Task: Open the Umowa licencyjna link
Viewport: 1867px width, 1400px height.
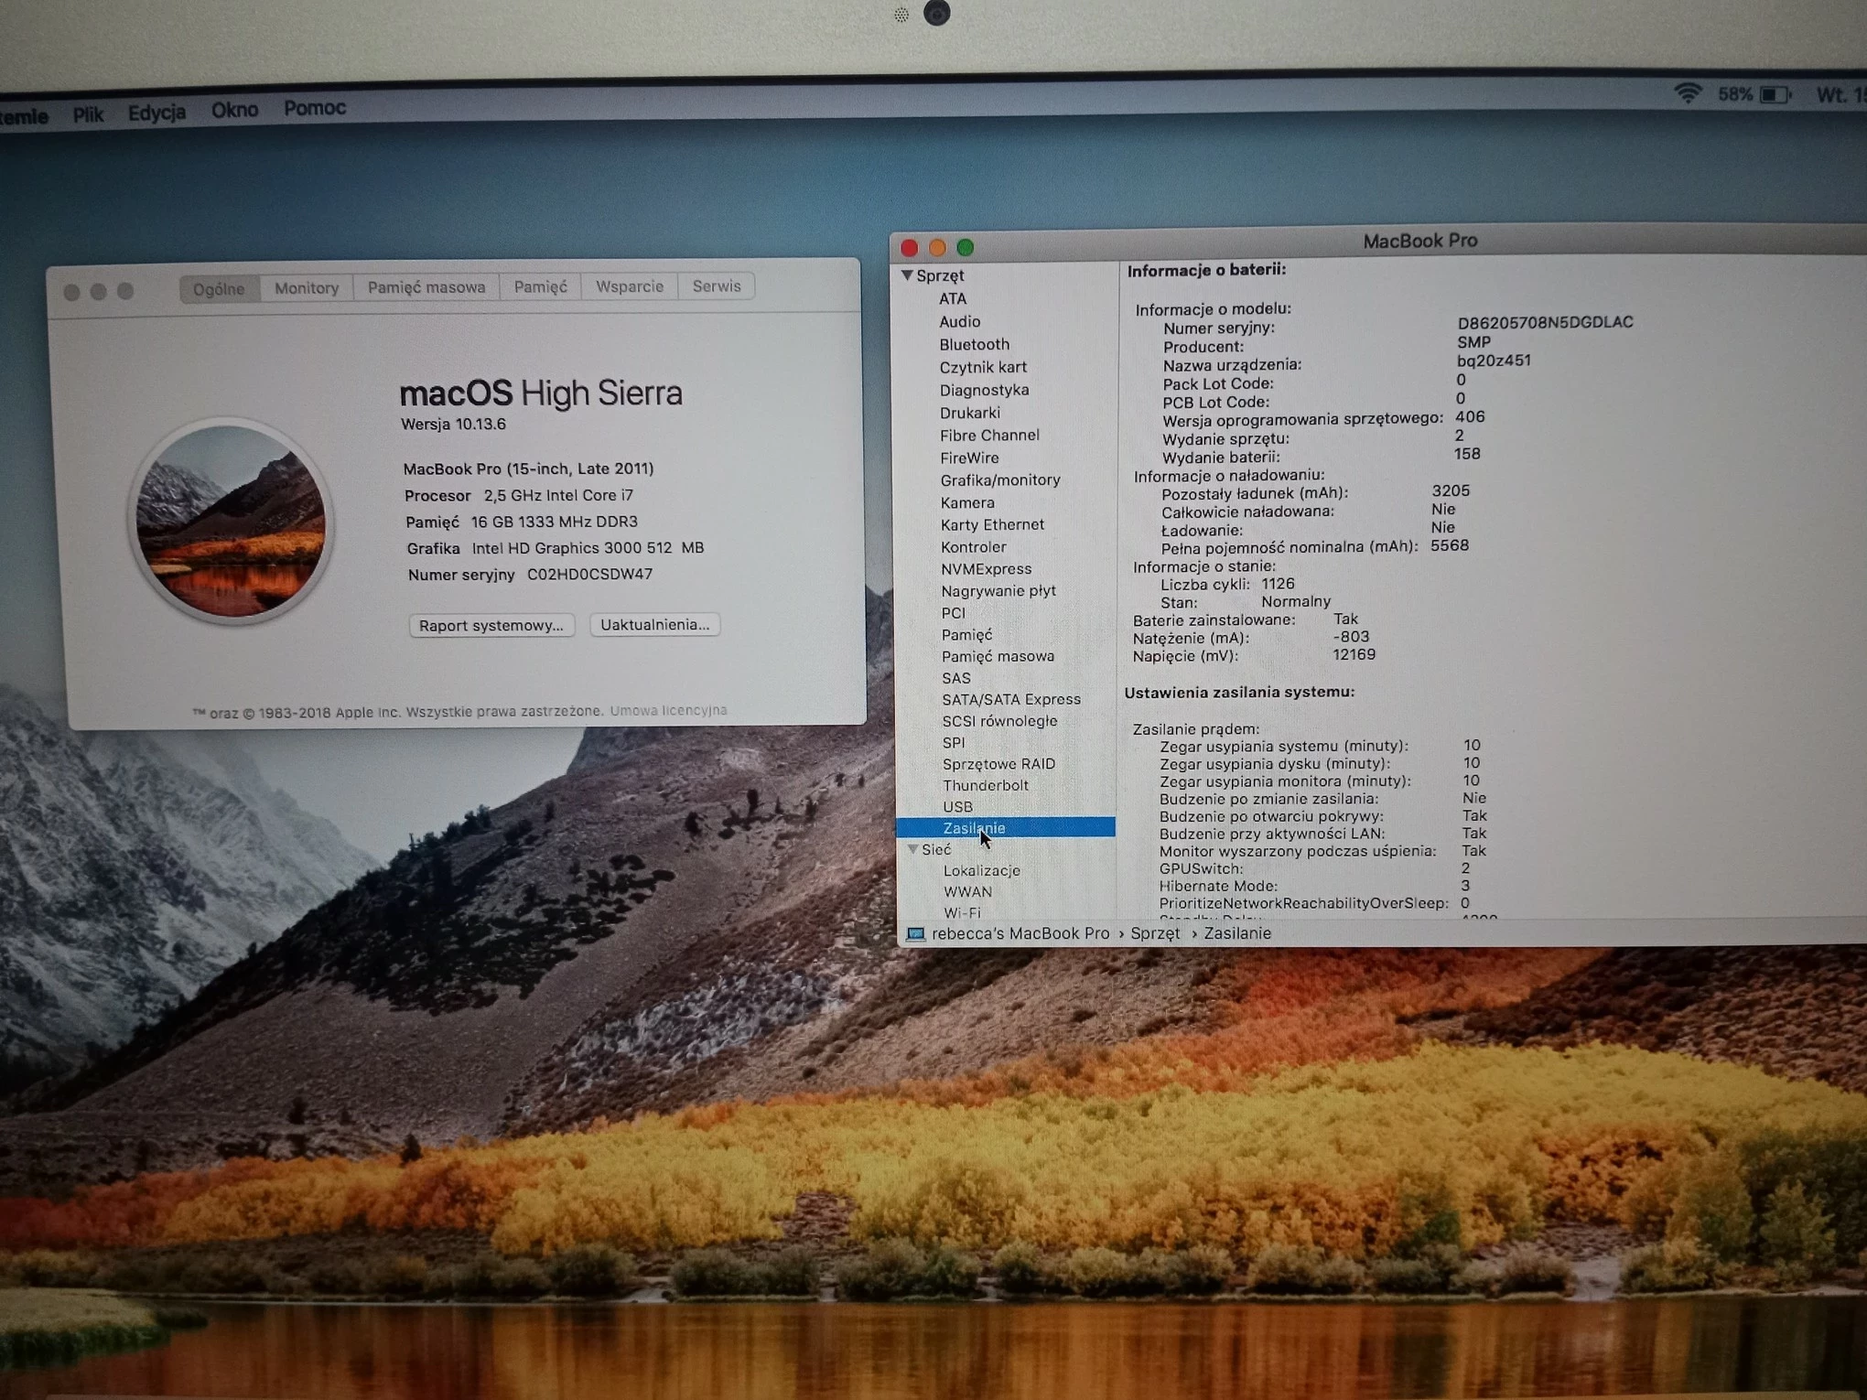Action: 668,709
